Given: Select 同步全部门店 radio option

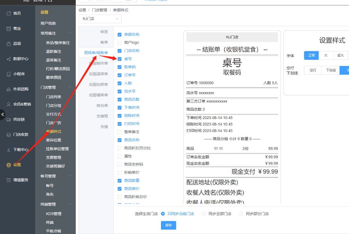Looking at the screenshot, I should [x=204, y=214].
